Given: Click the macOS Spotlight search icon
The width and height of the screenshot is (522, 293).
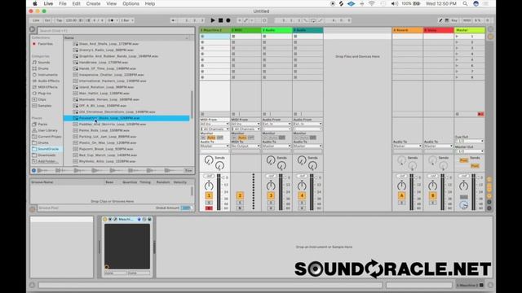Looking at the screenshot, I should (x=465, y=3).
